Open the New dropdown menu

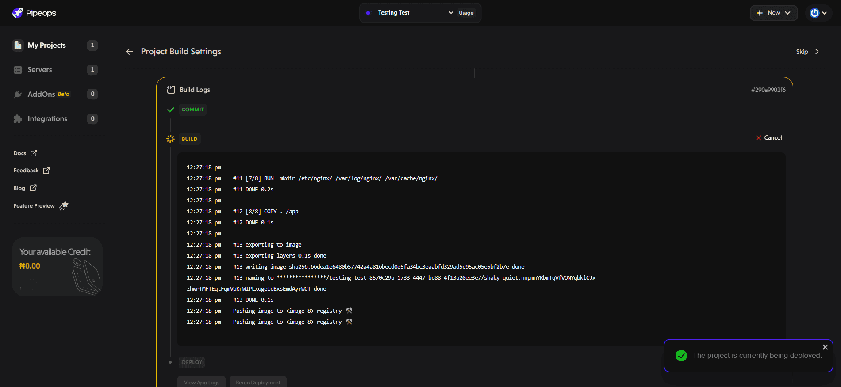774,13
